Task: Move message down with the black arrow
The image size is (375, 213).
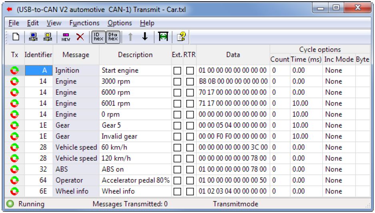Action: coord(145,37)
